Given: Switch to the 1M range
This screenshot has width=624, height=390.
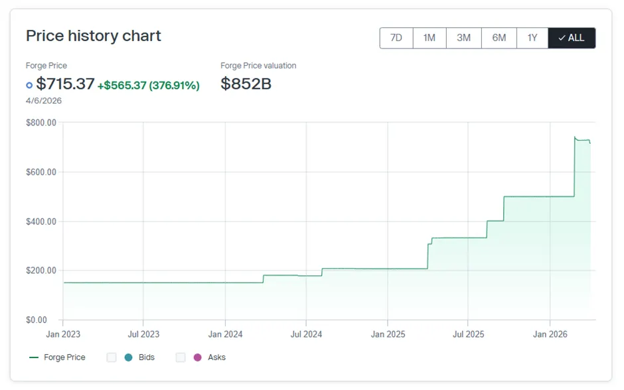Looking at the screenshot, I should [x=429, y=38].
